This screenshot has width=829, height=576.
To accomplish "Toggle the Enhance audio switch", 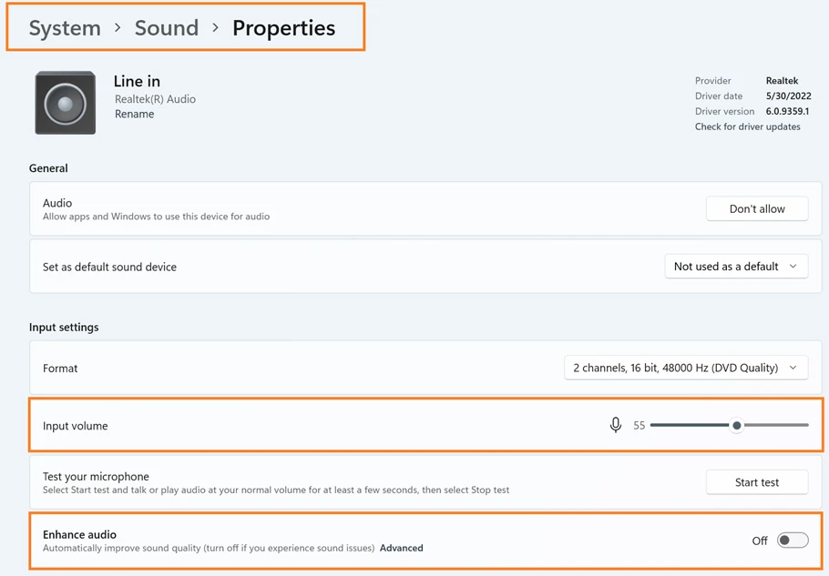I will (x=792, y=541).
